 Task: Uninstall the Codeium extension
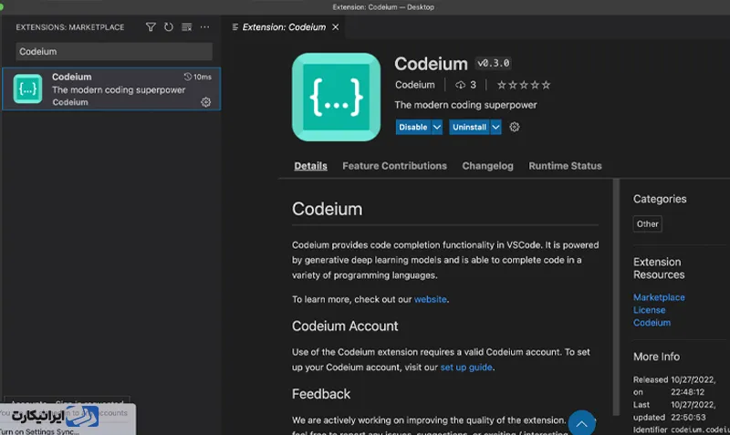tap(469, 127)
